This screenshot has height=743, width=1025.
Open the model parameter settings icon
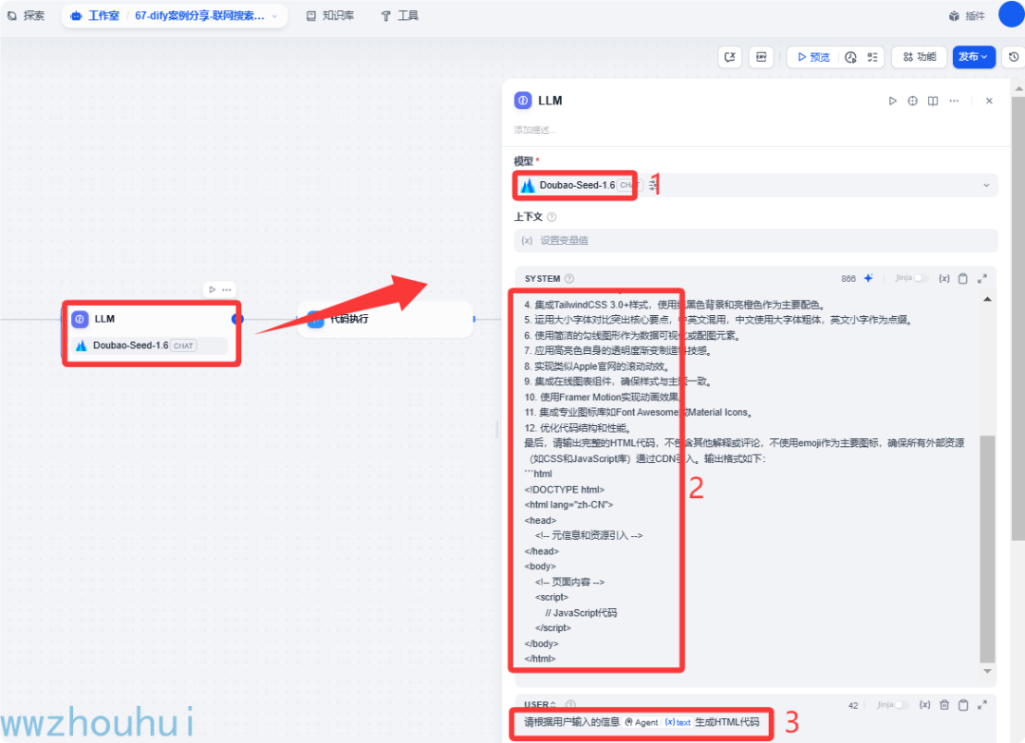(653, 185)
